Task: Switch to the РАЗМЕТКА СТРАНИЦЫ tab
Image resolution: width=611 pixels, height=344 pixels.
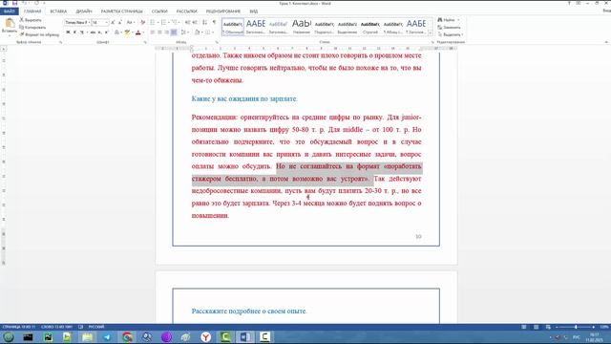Action: point(121,11)
